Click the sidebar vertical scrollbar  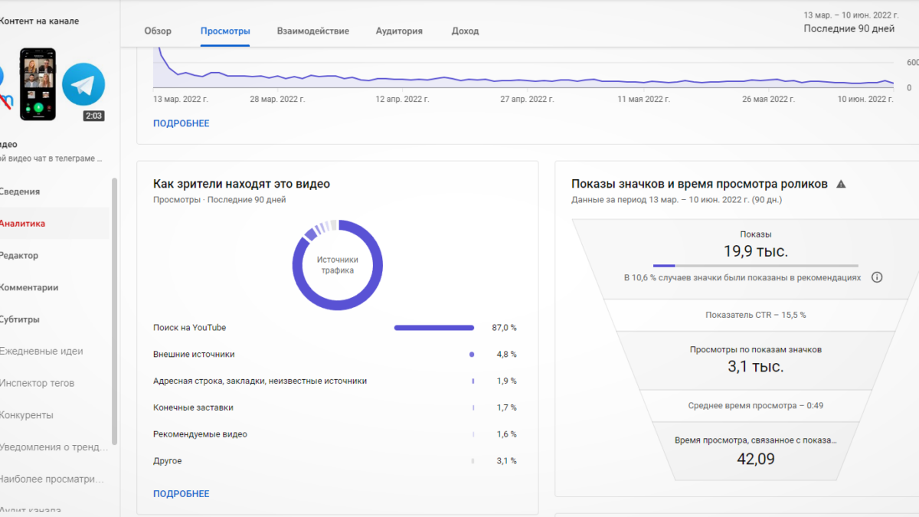tap(115, 311)
